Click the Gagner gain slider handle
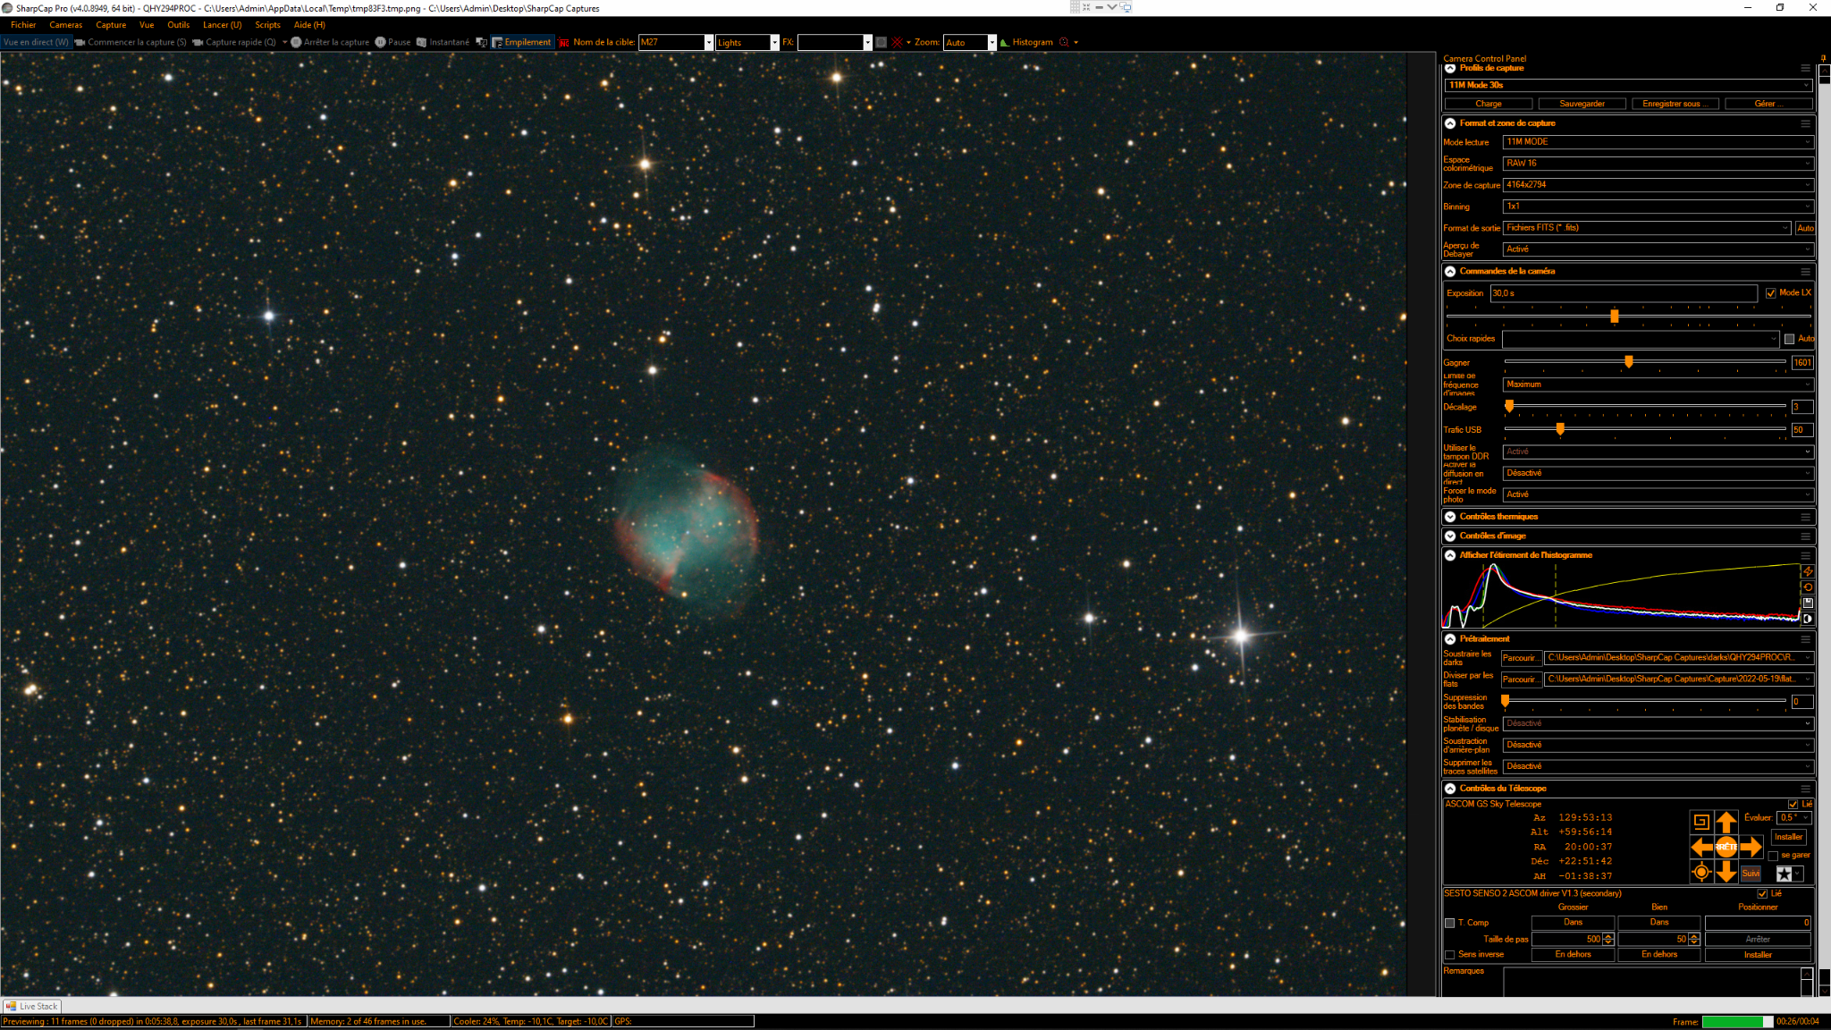Image resolution: width=1831 pixels, height=1030 pixels. 1629,361
